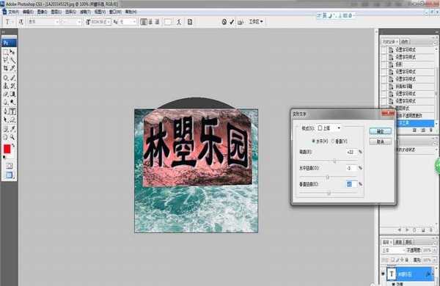Right align text in options bar
The height and width of the screenshot is (286, 440).
(157, 22)
